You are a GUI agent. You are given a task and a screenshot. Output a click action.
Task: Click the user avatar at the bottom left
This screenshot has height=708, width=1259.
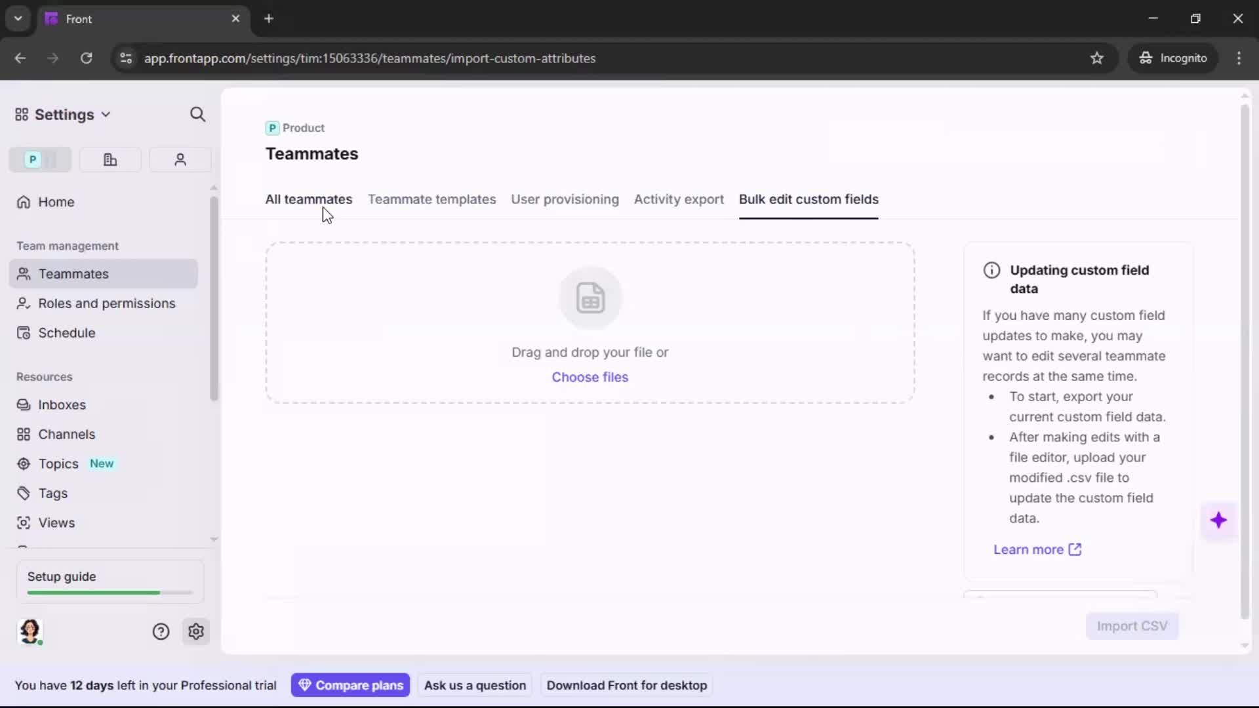click(x=30, y=632)
